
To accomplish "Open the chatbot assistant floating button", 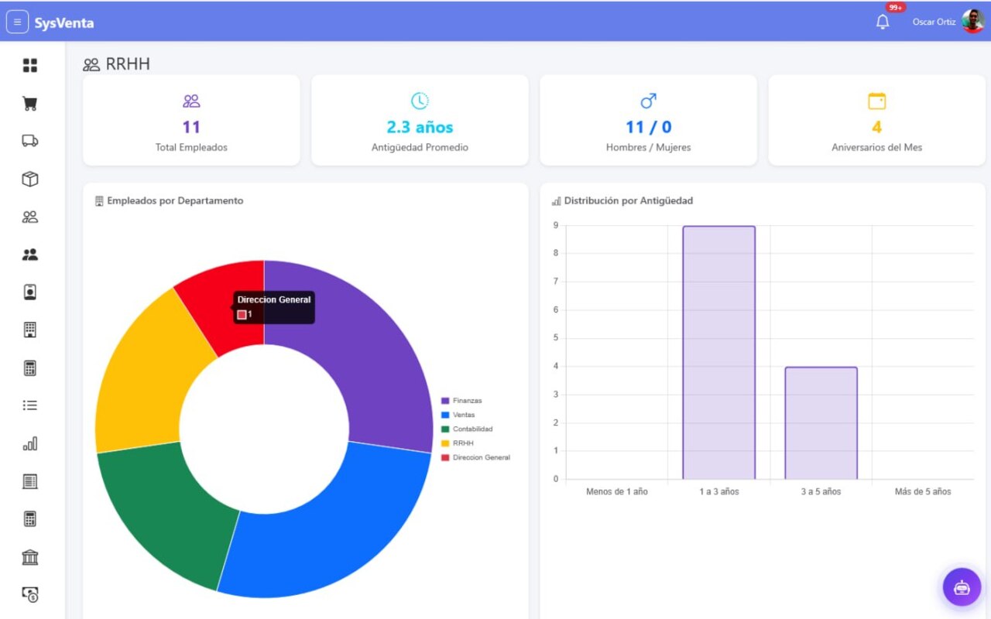I will 962,587.
